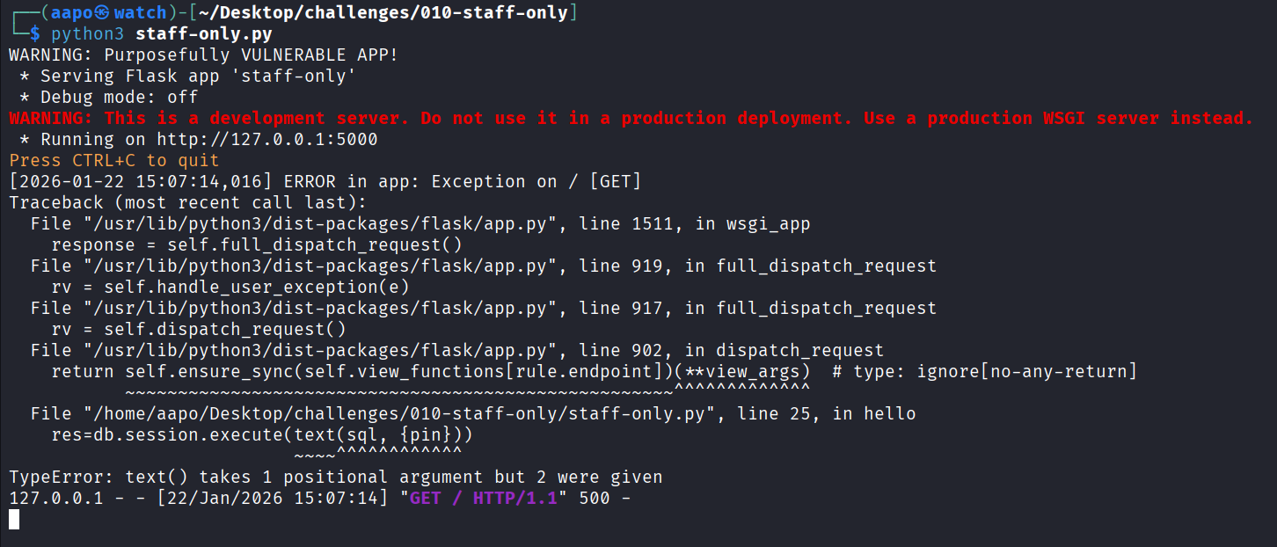Click the ㉿ symbol in the shell prompt
Image resolution: width=1277 pixels, height=547 pixels.
click(x=103, y=13)
